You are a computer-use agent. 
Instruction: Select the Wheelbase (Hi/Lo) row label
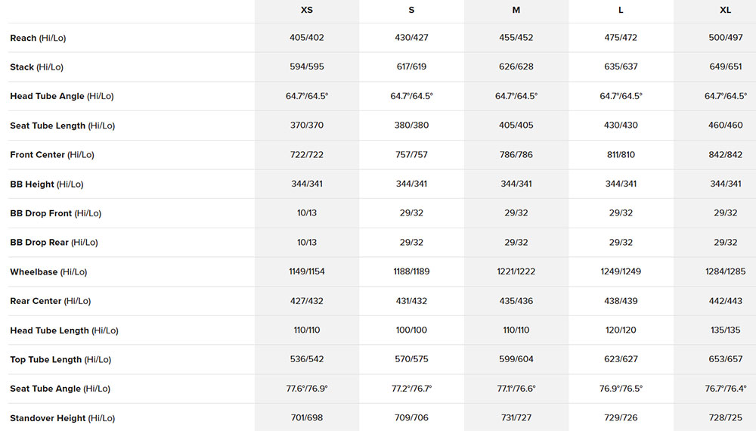[48, 272]
